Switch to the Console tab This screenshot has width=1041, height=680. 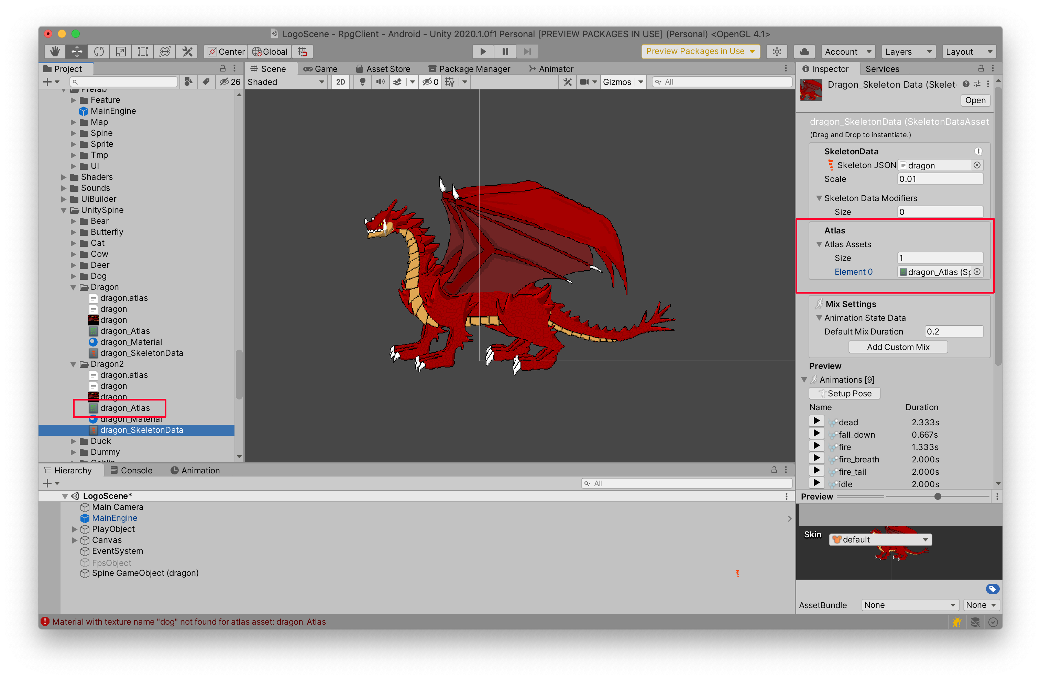point(131,470)
